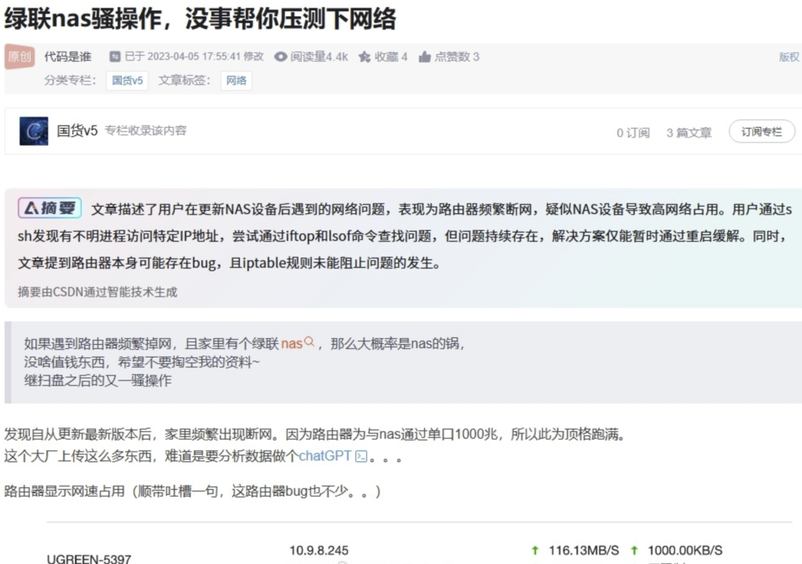
Task: Click the 订阅专栏 button
Action: (x=762, y=132)
